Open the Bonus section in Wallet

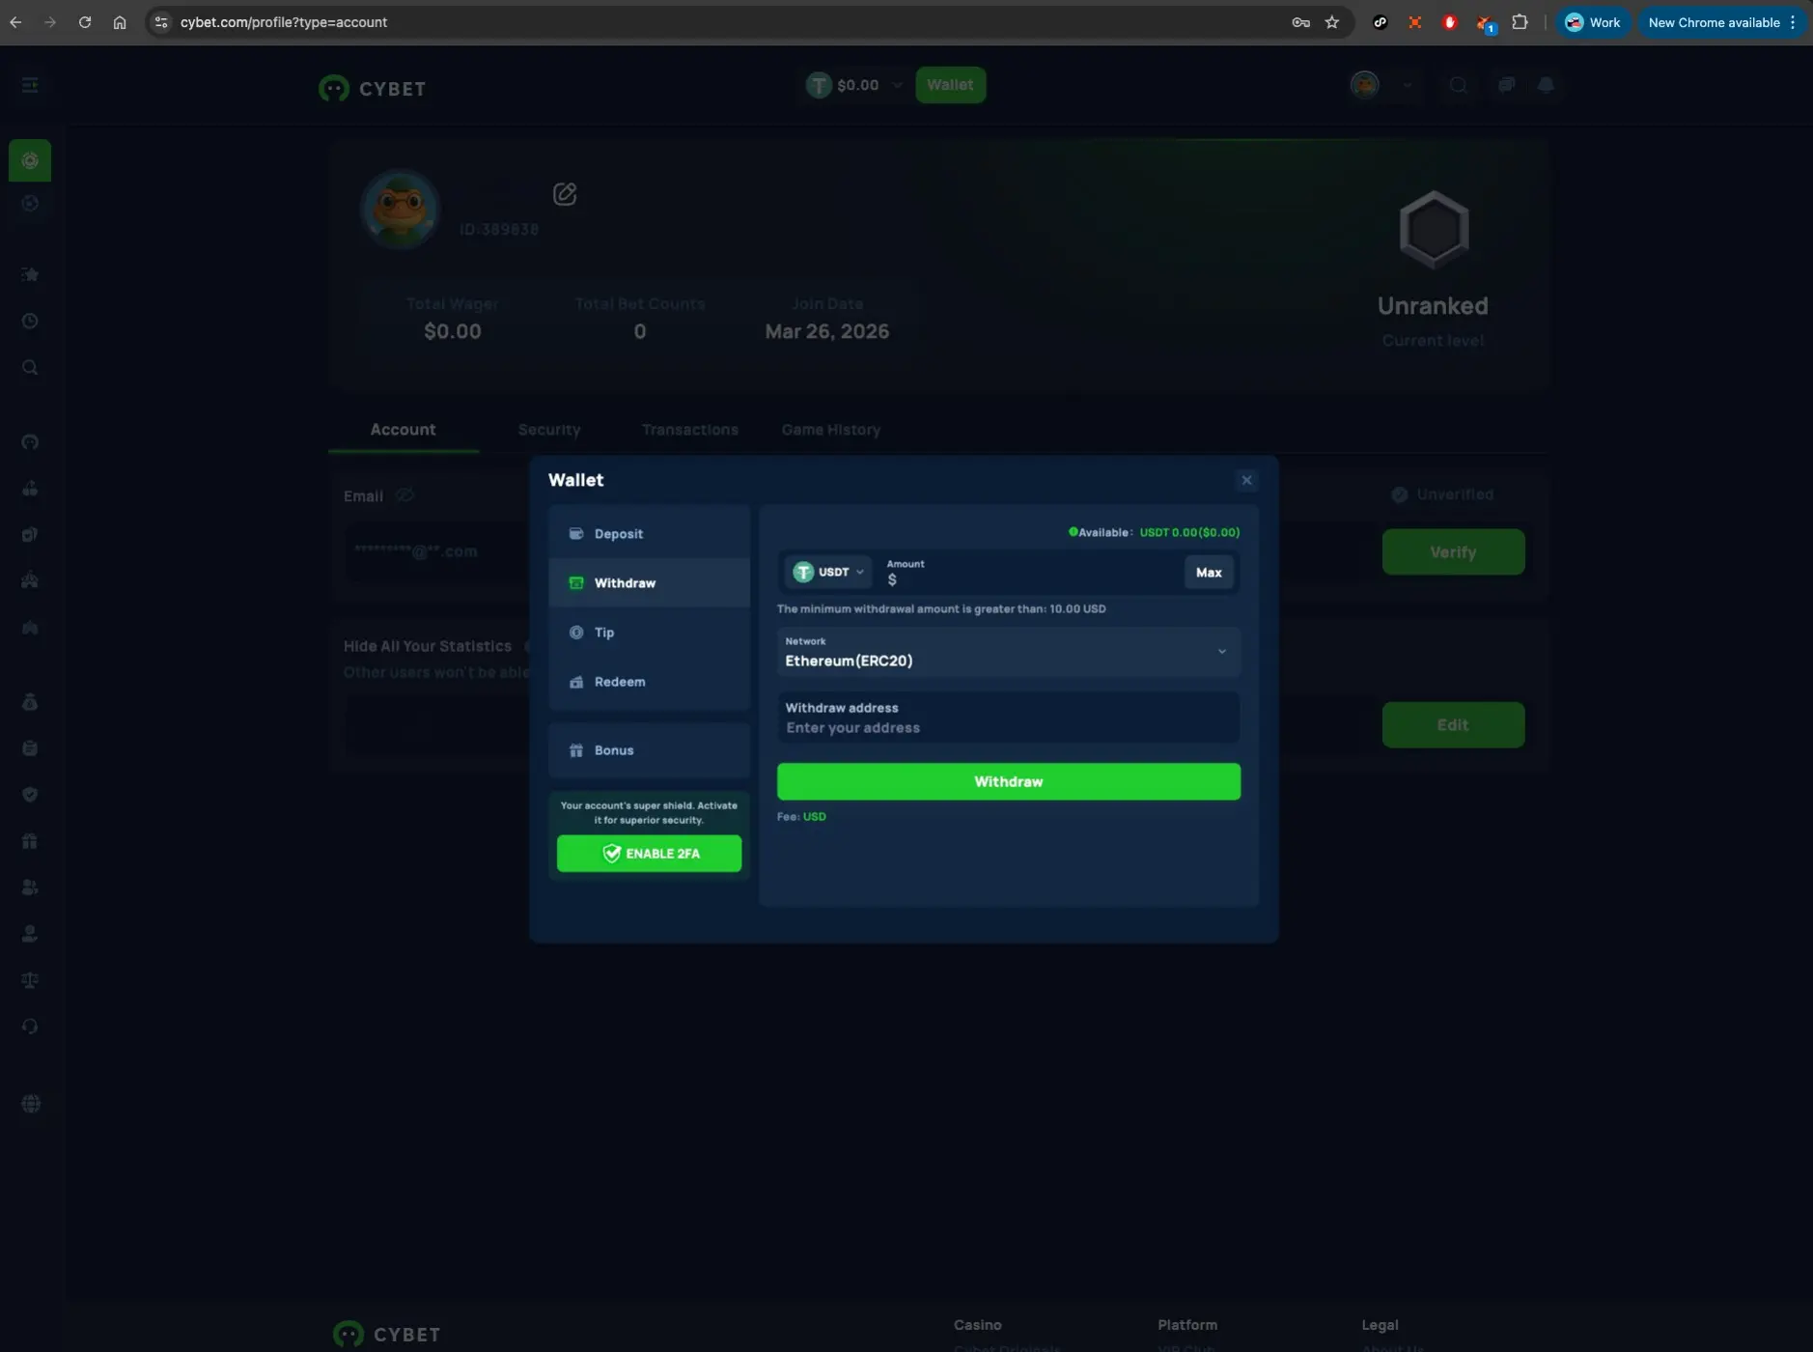tap(649, 750)
